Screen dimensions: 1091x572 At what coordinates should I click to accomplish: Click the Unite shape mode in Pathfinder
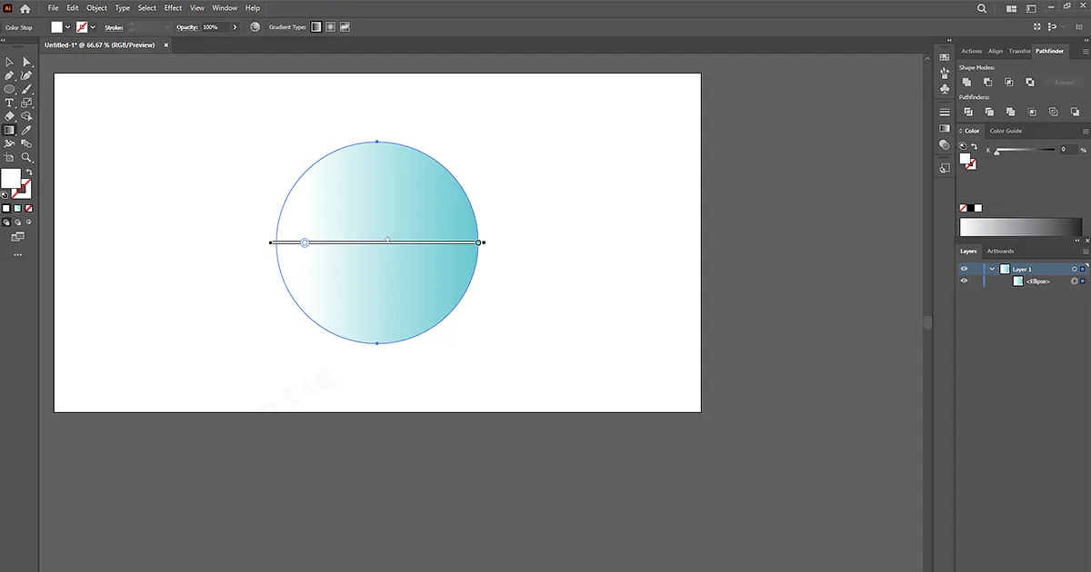(x=967, y=83)
